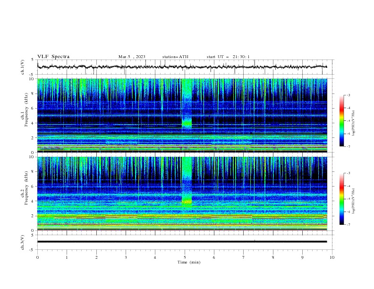Click the ch.3(V) flat trace
374x289 pixels.
tap(182, 242)
